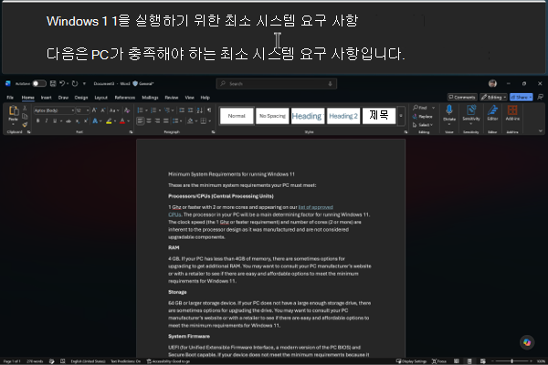The width and height of the screenshot is (548, 365).
Task: Open the Mailings tab
Action: point(150,98)
